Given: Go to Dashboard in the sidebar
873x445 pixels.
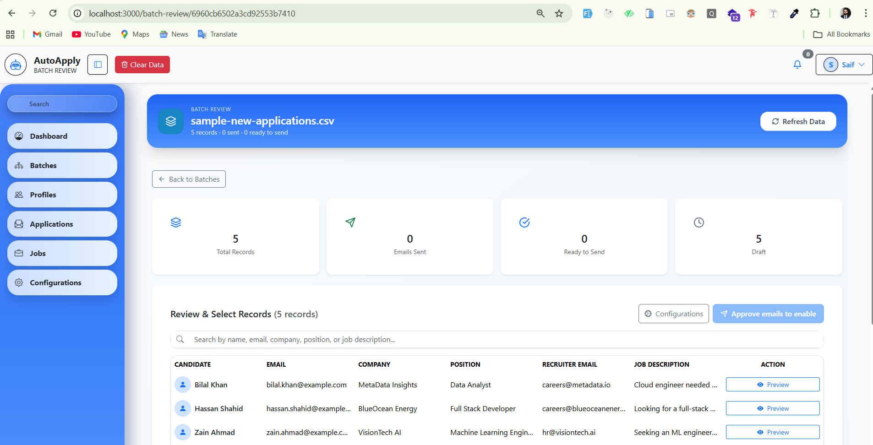Looking at the screenshot, I should click(x=62, y=136).
